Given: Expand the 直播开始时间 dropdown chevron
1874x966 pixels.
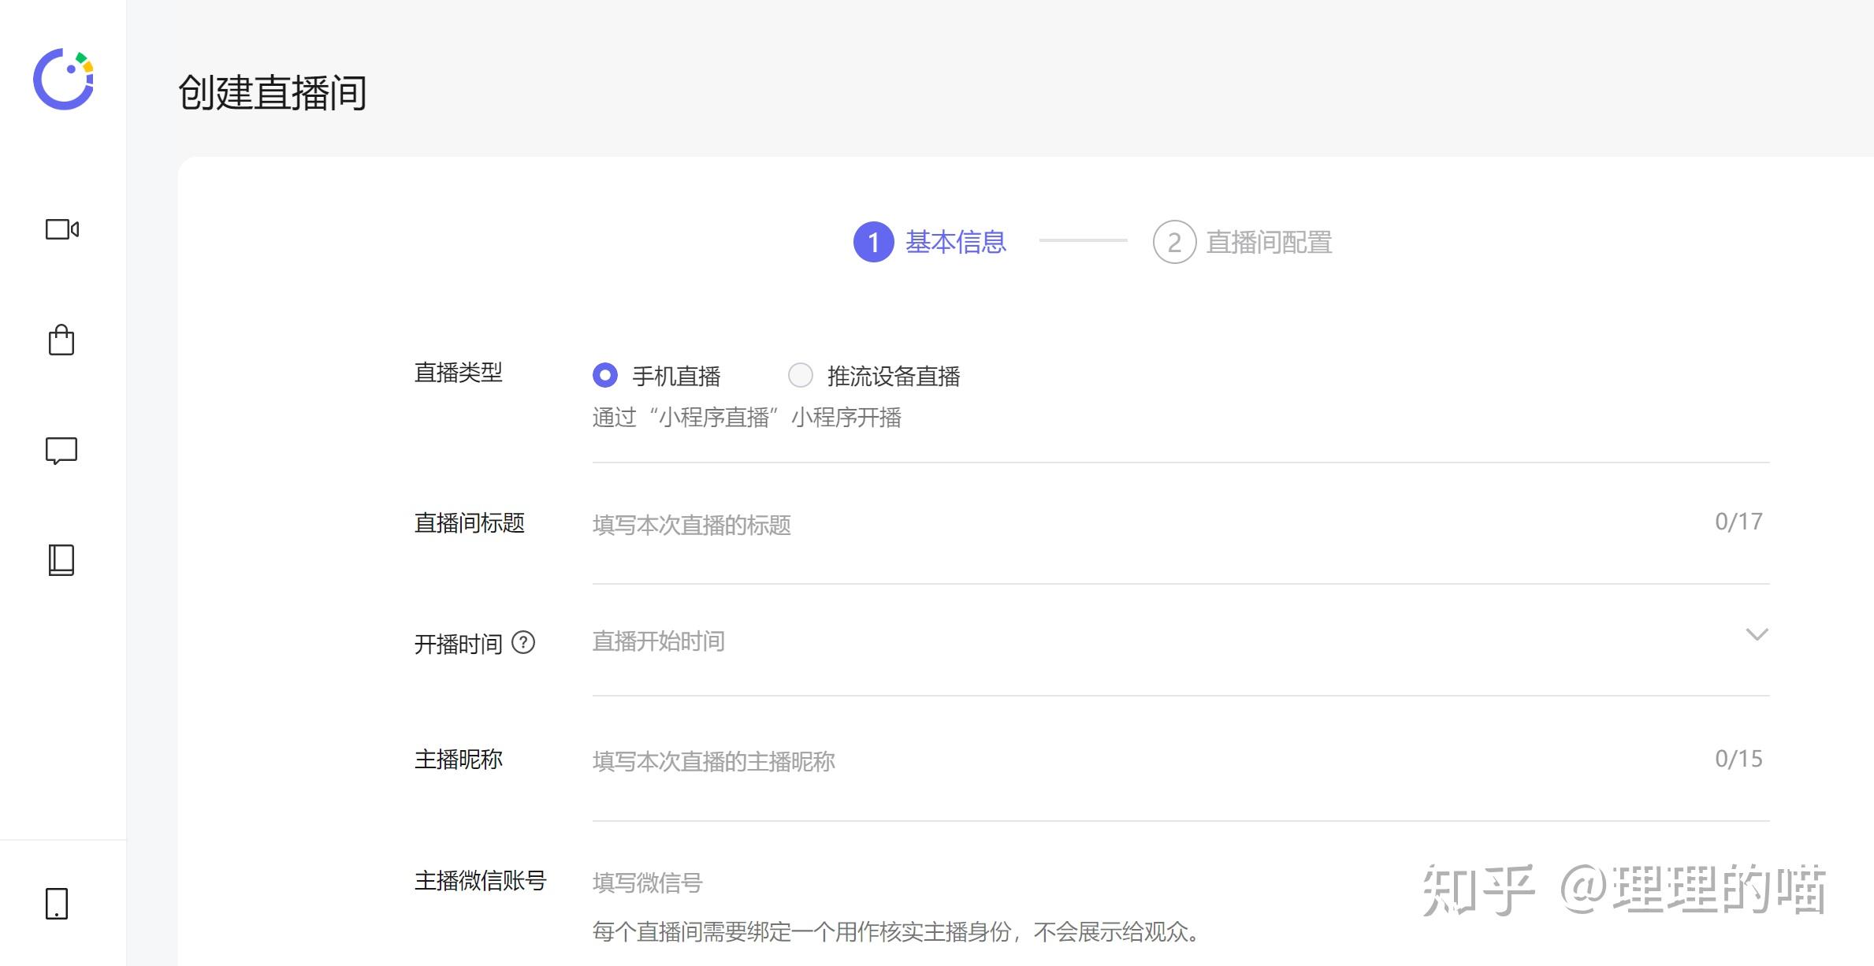Looking at the screenshot, I should [1757, 635].
